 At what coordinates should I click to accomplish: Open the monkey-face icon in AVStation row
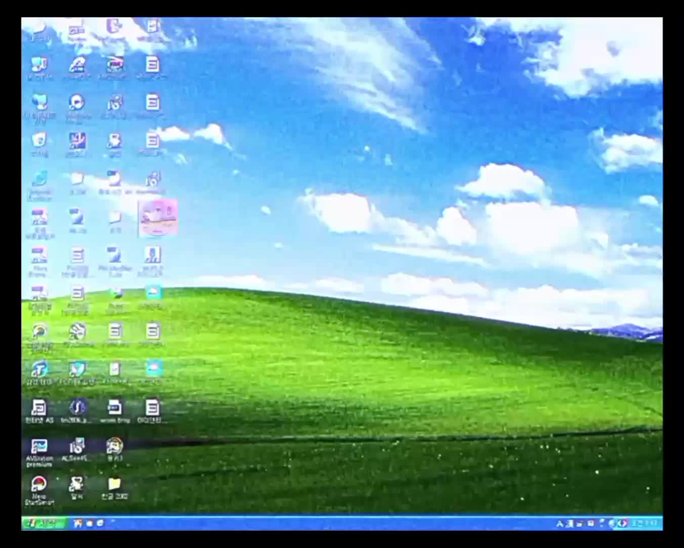tap(114, 450)
